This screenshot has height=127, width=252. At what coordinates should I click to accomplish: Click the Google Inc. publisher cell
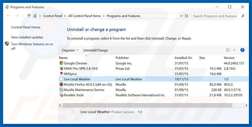coord(124,63)
